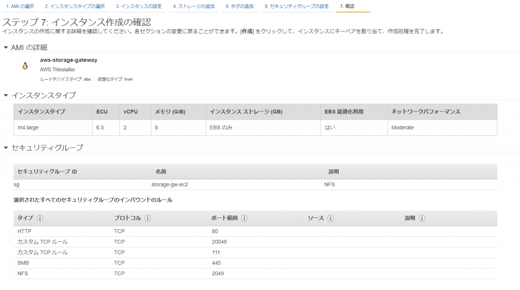The image size is (520, 290).
Task: Click info icon next to タイプ
Action: pyautogui.click(x=40, y=218)
